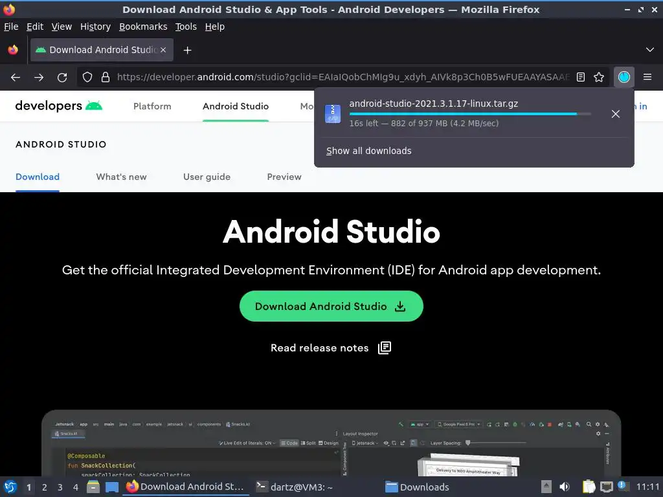
Task: Open the Edit menu
Action: click(35, 27)
